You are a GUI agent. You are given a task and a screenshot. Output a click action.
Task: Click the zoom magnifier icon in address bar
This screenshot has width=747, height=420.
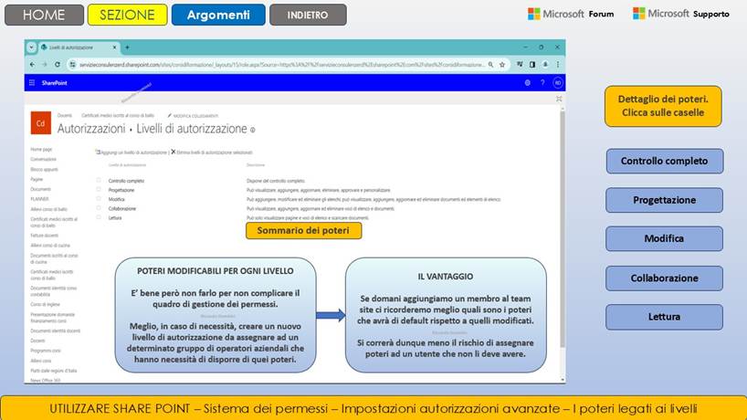[490, 64]
